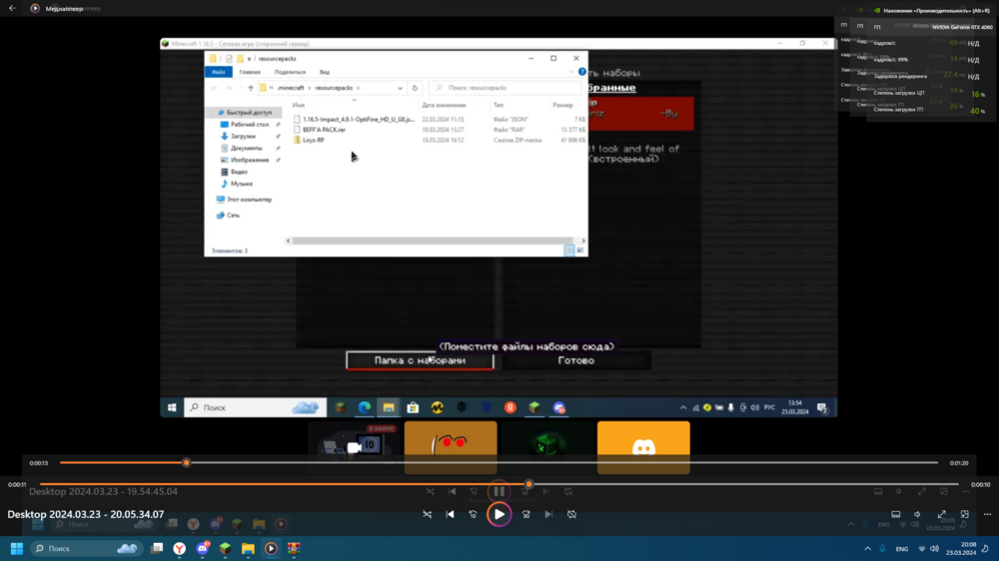Expand address bar dropdown in resourcepacks window
Viewport: 999px width, 561px height.
401,88
